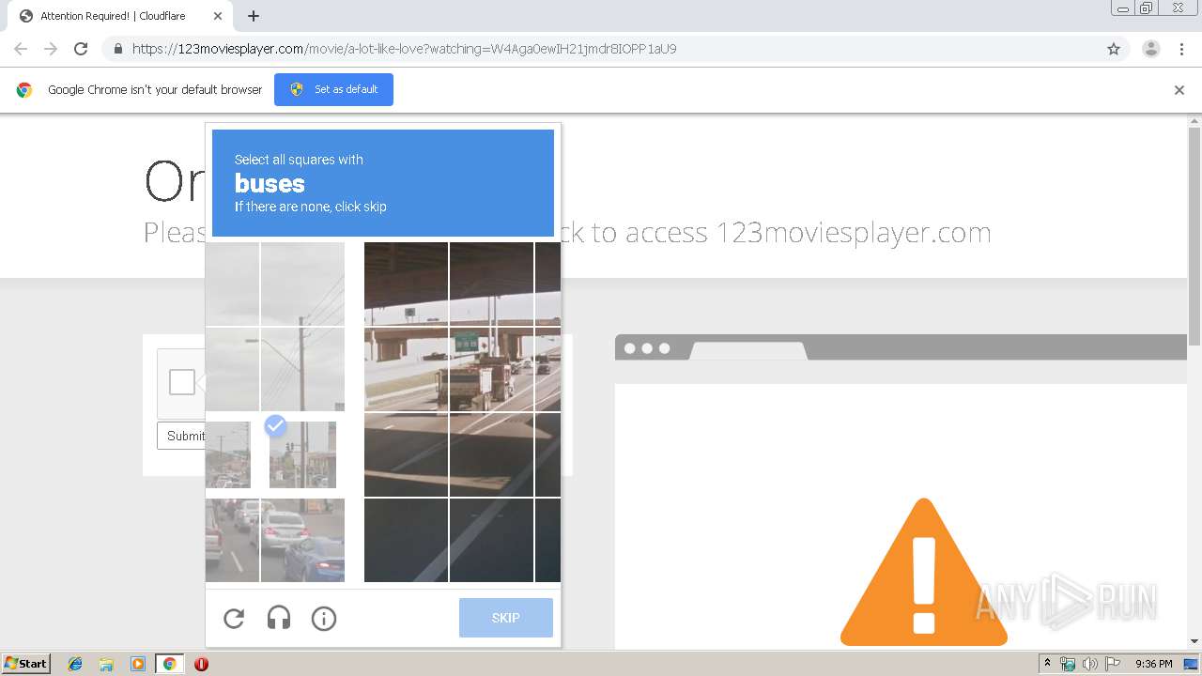
Task: Open the network tray icon
Action: tap(1068, 664)
